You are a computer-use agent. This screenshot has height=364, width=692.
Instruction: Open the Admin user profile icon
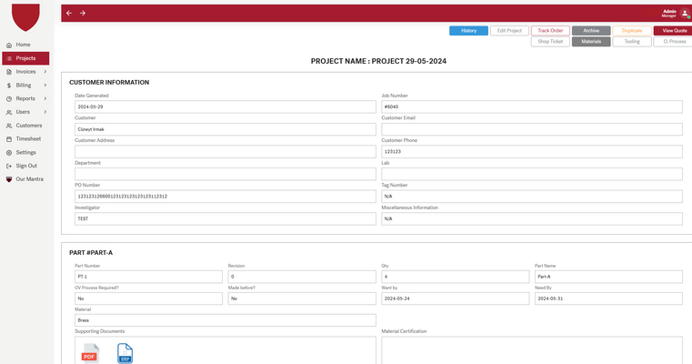click(x=685, y=14)
